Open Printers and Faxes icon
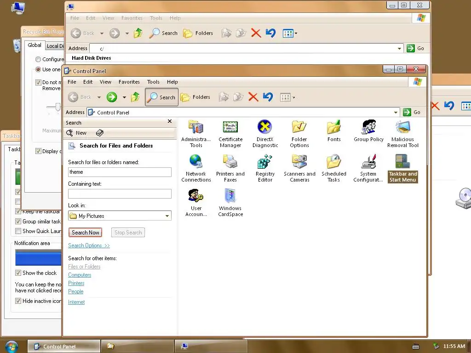 [230, 168]
